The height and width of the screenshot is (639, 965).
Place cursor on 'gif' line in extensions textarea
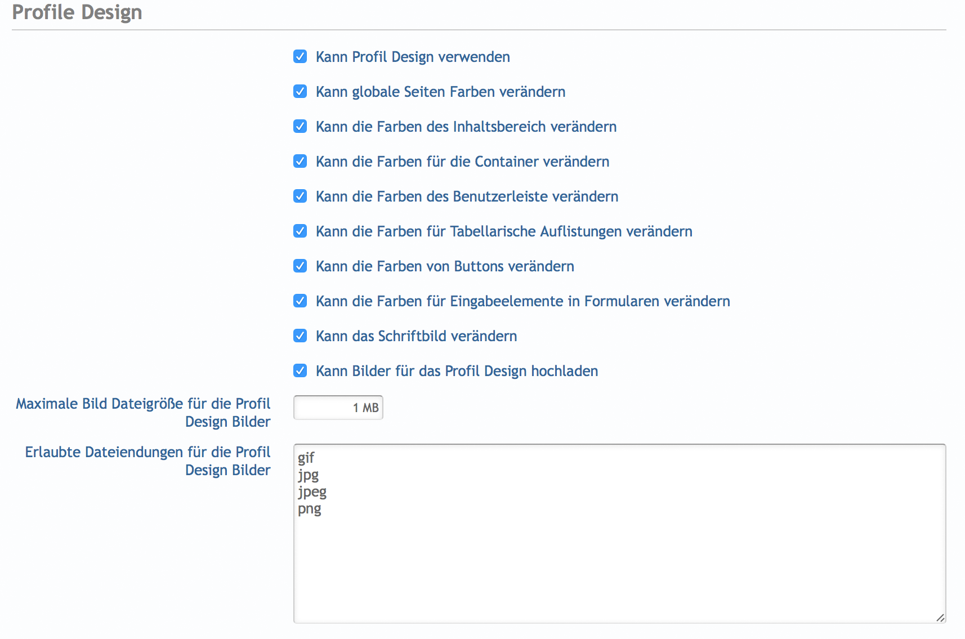point(306,458)
